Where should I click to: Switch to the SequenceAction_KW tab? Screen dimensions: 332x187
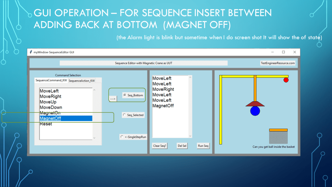pyautogui.click(x=82, y=81)
